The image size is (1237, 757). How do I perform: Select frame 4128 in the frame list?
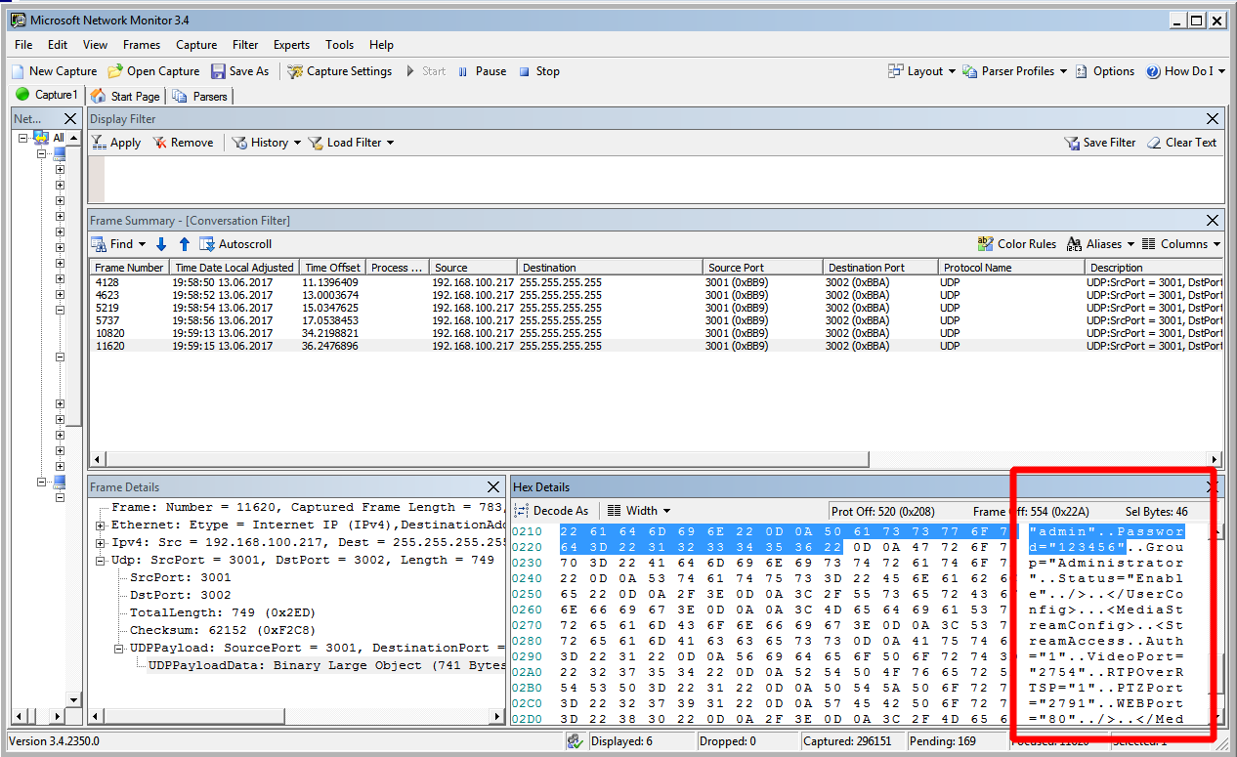655,282
